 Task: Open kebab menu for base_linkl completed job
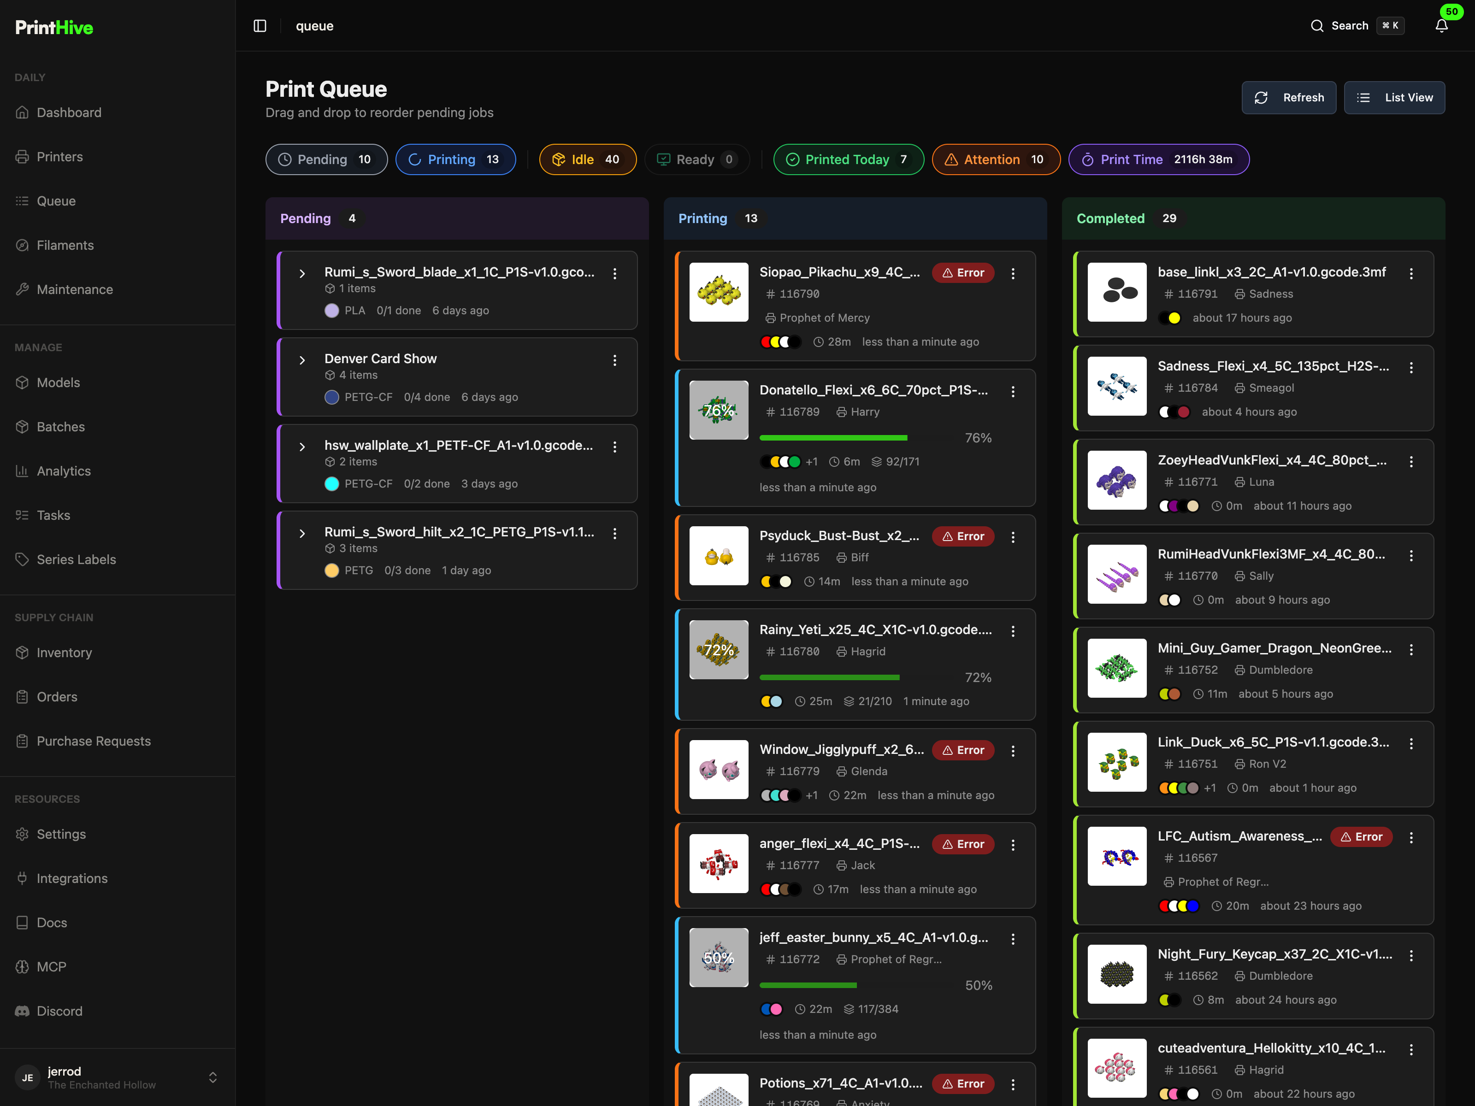[1411, 273]
